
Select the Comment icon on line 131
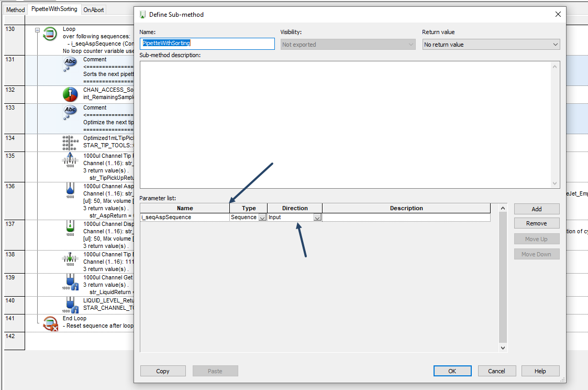(x=70, y=64)
